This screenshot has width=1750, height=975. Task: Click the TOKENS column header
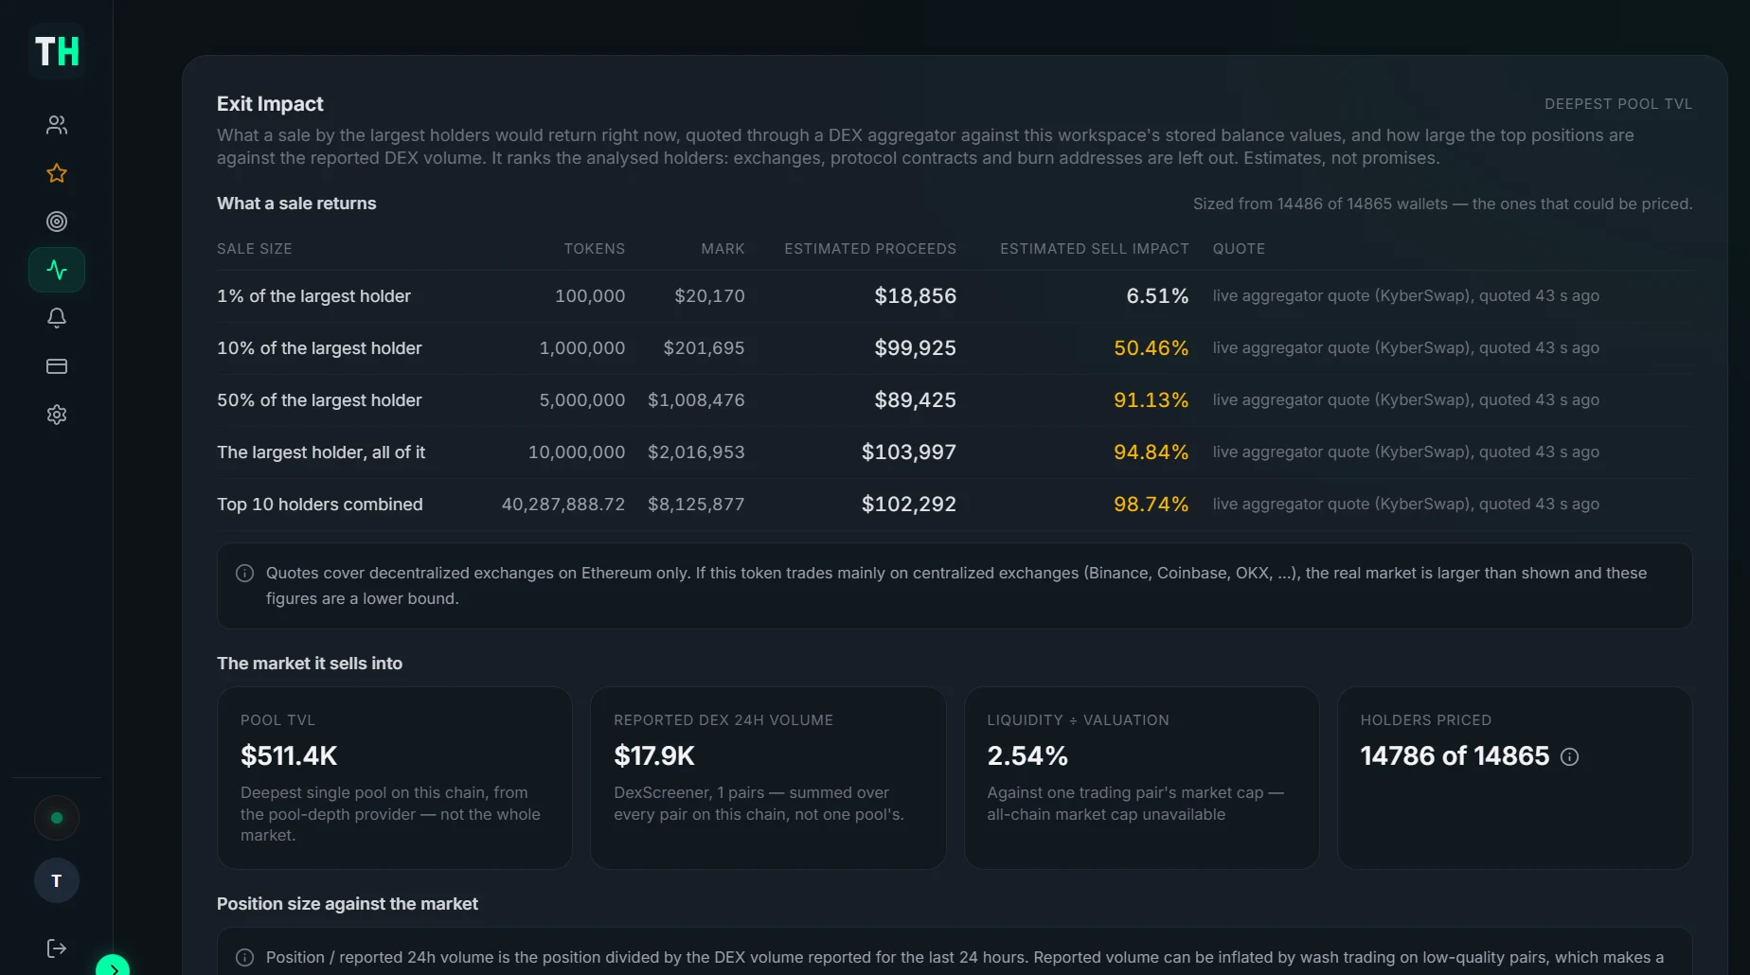pos(595,249)
